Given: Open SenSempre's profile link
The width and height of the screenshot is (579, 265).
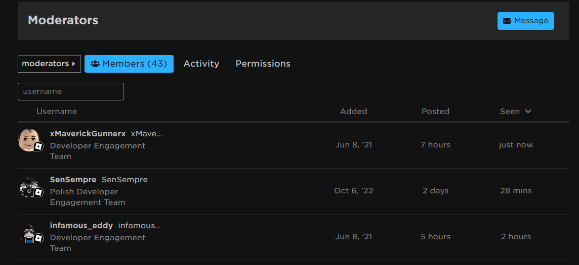Looking at the screenshot, I should [x=73, y=180].
